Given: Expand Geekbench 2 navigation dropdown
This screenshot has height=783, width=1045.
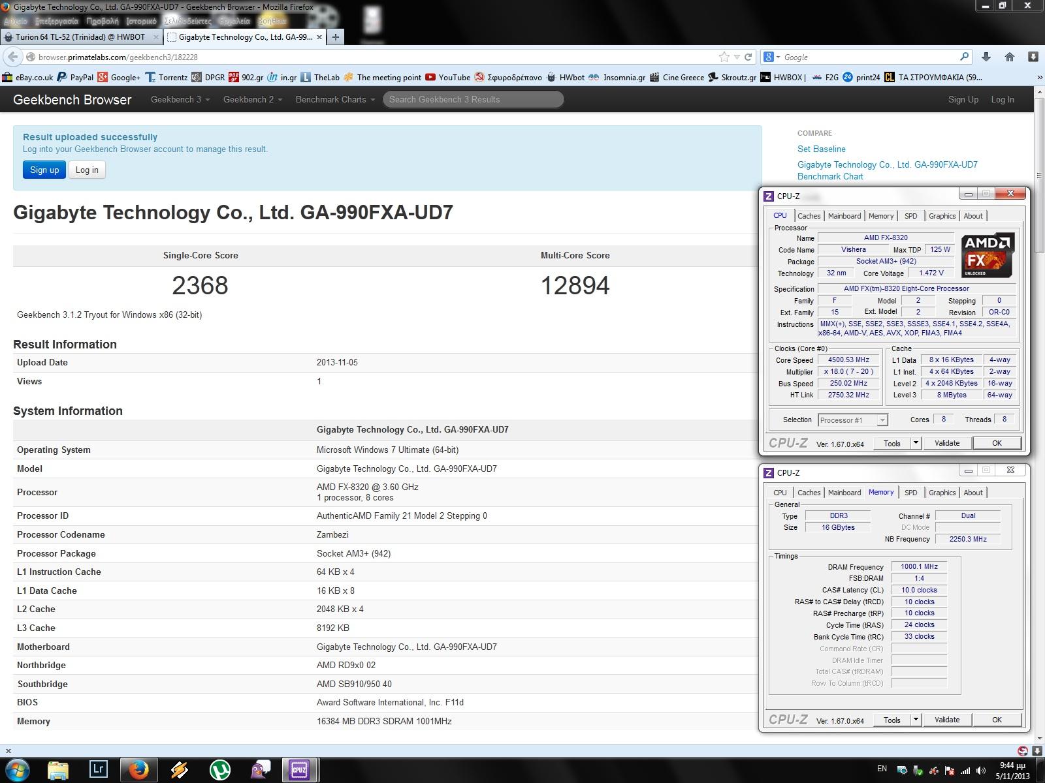Looking at the screenshot, I should click(x=253, y=99).
